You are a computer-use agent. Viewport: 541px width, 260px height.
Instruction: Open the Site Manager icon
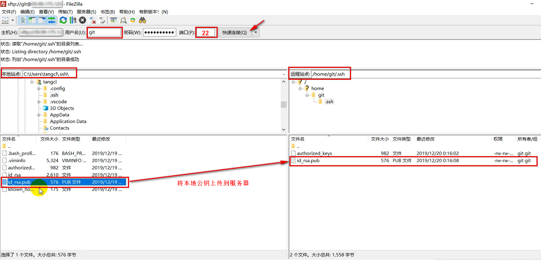click(x=5, y=20)
